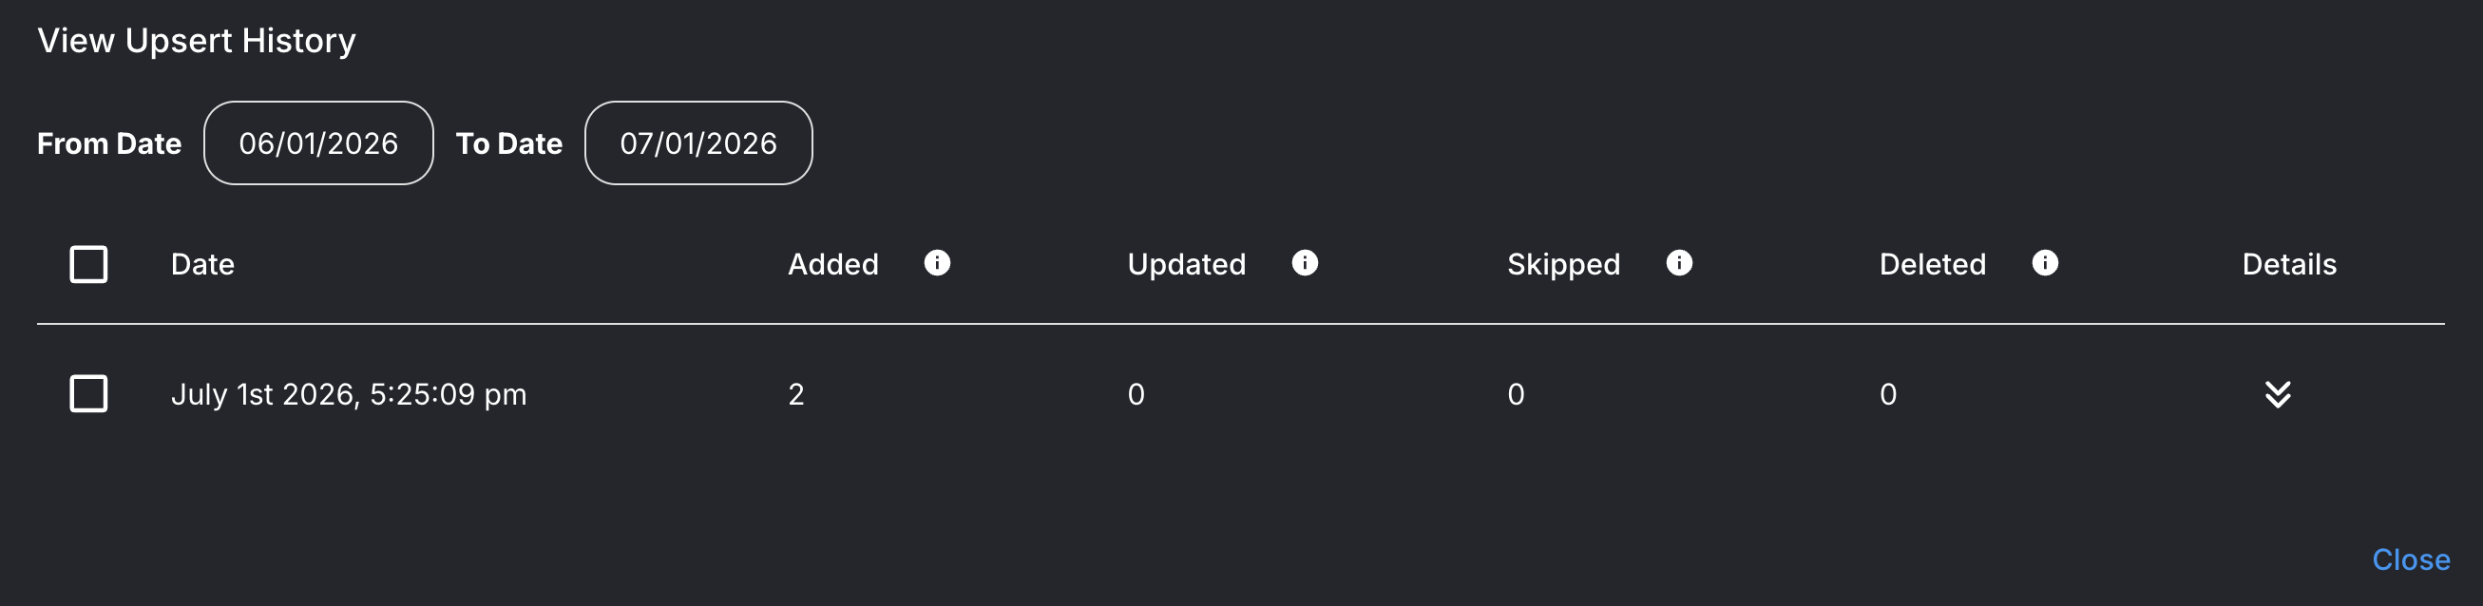Screen dimensions: 2483x606
Task: Close the Upsert History dialog
Action: pos(2410,559)
